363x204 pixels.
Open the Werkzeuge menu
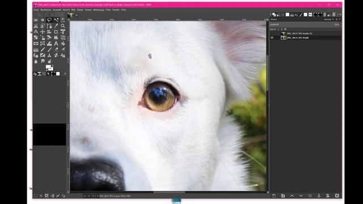coord(99,10)
